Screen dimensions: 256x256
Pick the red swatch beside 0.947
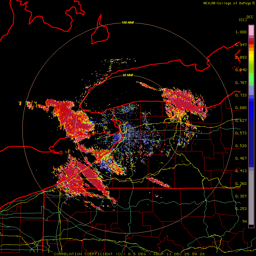click(x=251, y=43)
